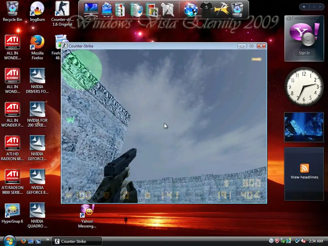The width and height of the screenshot is (328, 246).
Task: Click the muted volume tray icon
Action: (303, 241)
